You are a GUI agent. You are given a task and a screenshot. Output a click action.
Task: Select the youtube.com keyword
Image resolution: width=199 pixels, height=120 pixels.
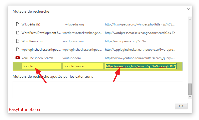click(x=72, y=58)
